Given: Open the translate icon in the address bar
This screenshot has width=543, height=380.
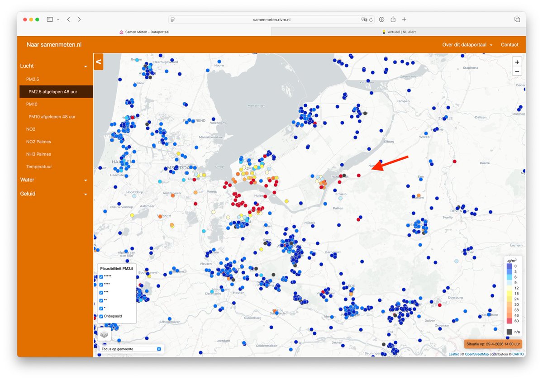Looking at the screenshot, I should coord(364,19).
